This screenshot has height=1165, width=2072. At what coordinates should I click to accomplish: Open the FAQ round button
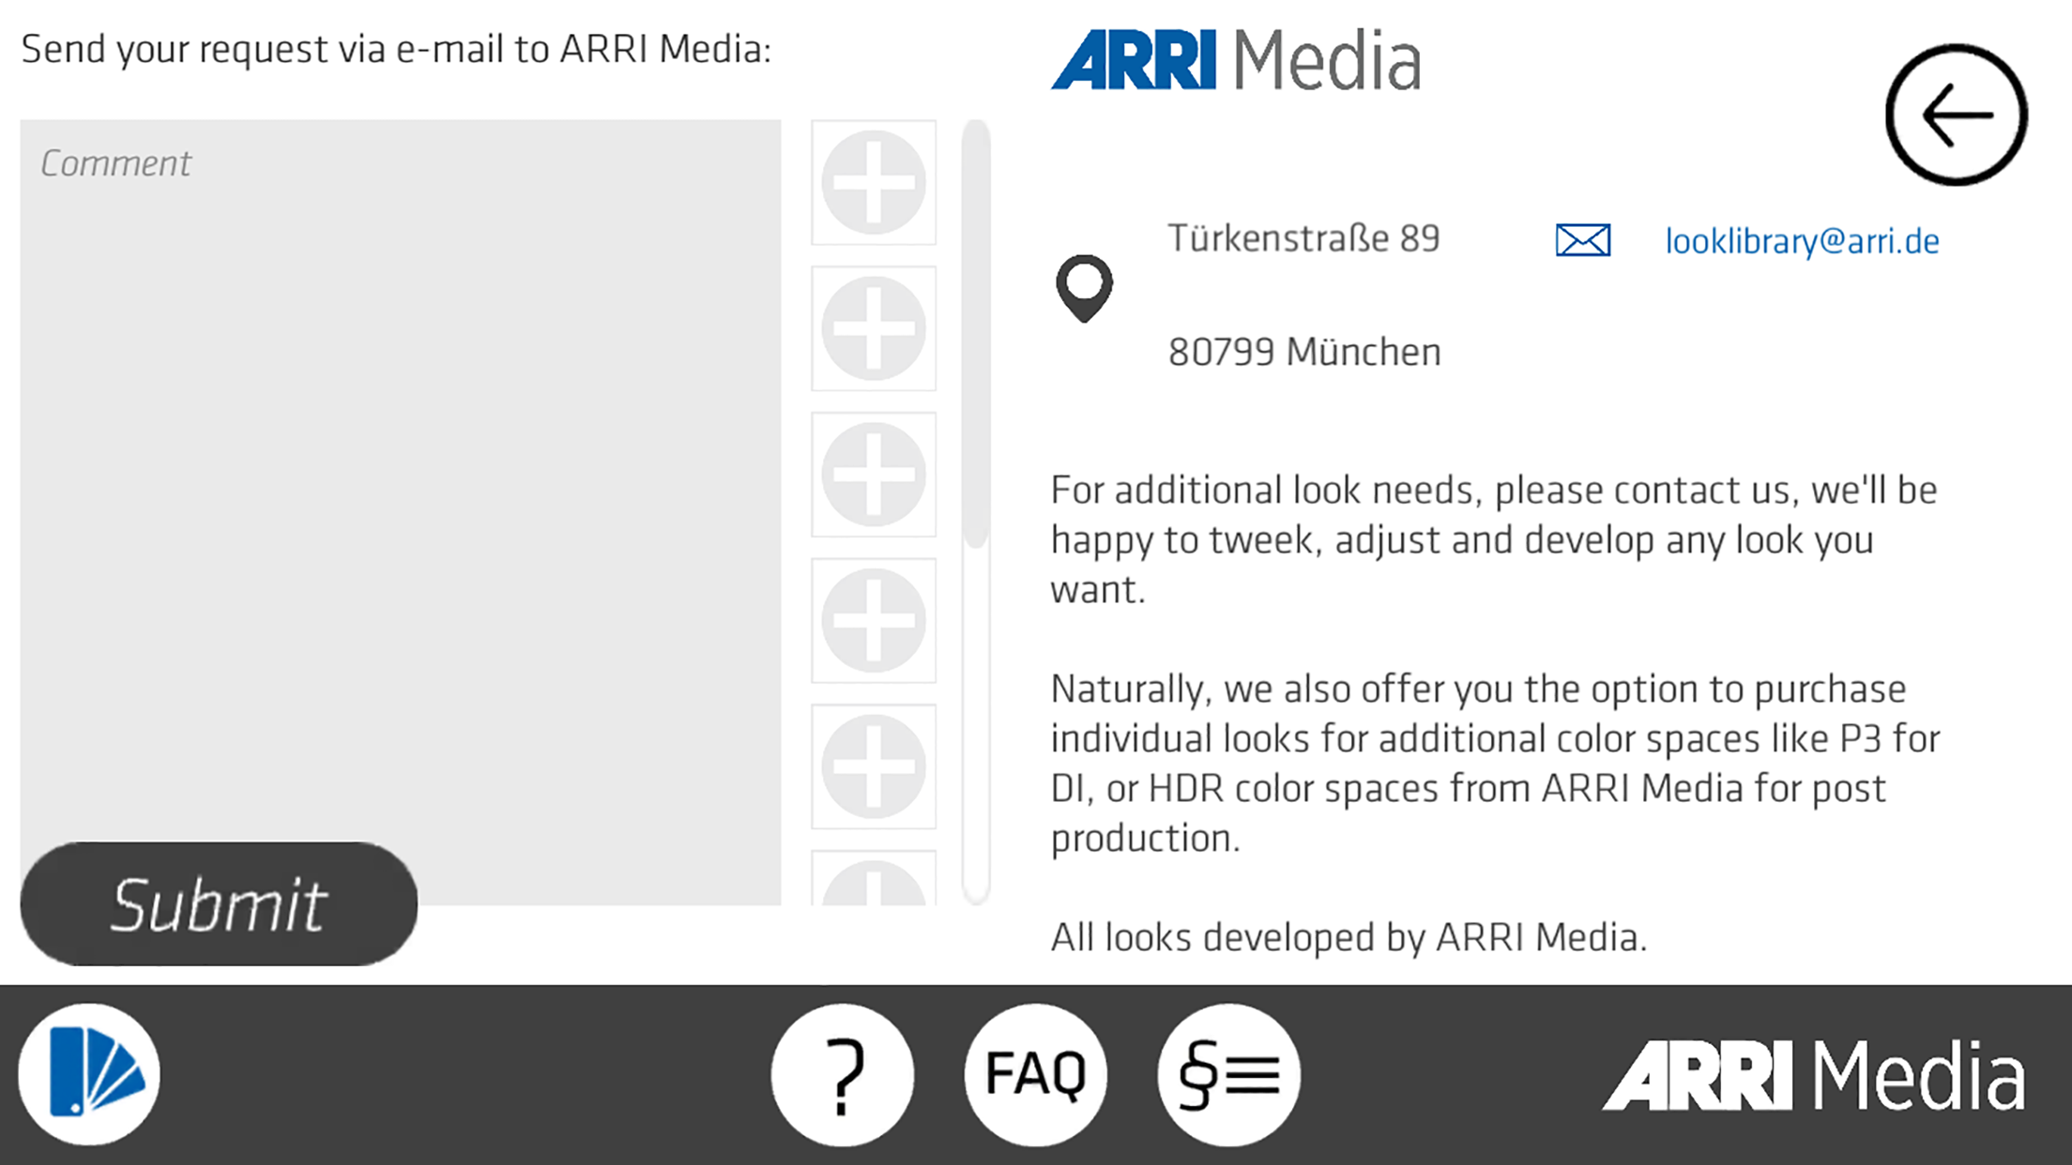[1035, 1074]
